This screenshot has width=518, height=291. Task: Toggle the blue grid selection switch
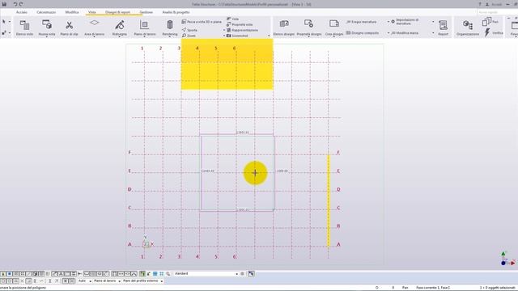[x=155, y=274]
